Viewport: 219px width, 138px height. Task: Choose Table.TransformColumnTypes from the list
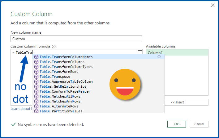(x=66, y=67)
